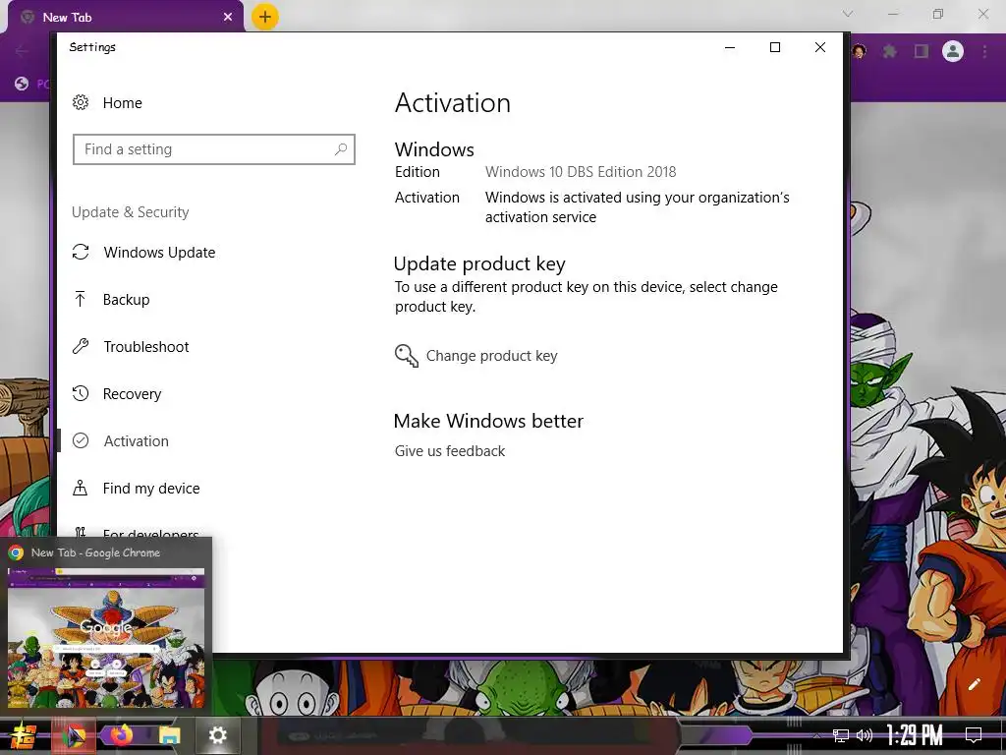This screenshot has height=755, width=1006.
Task: Click the Settings gear on the taskbar
Action: pos(217,735)
